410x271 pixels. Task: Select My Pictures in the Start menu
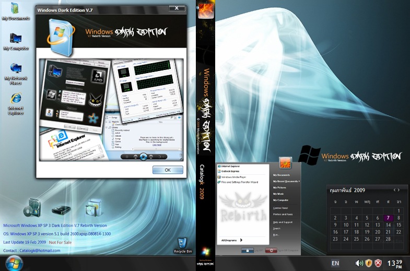(279, 187)
